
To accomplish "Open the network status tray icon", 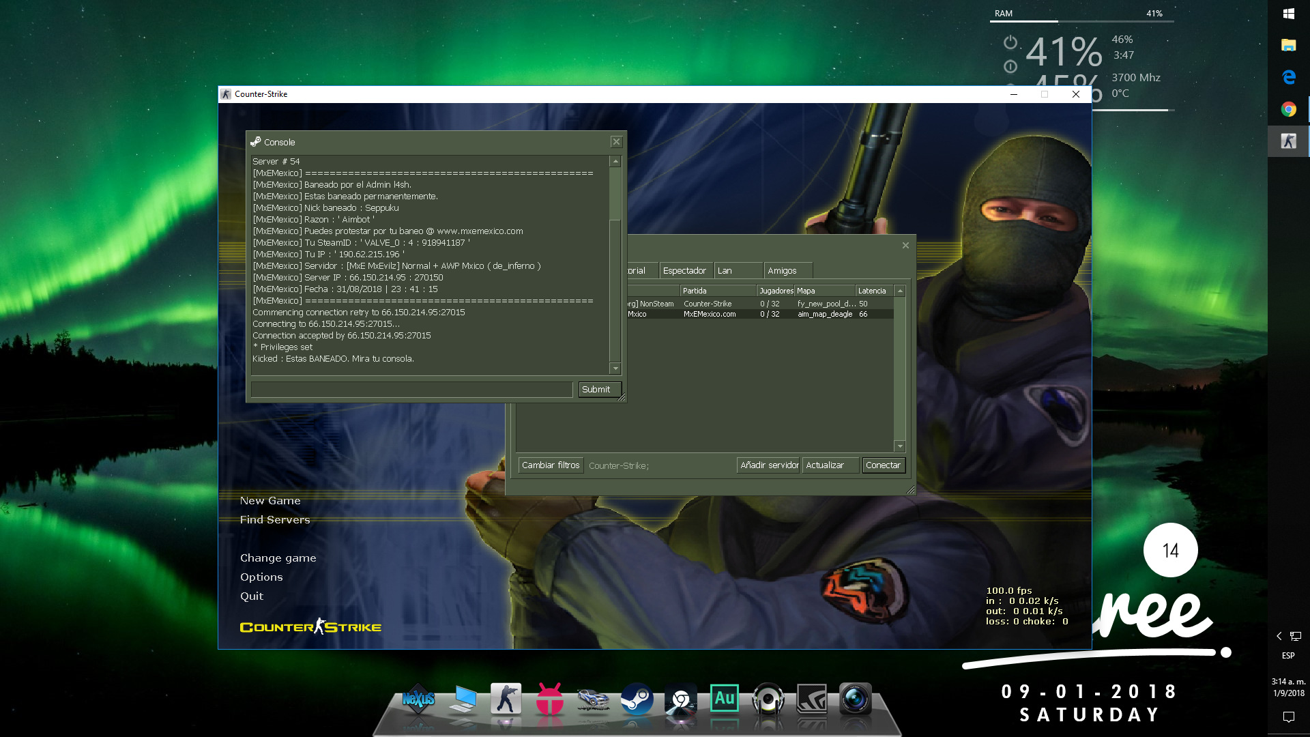I will (1296, 636).
